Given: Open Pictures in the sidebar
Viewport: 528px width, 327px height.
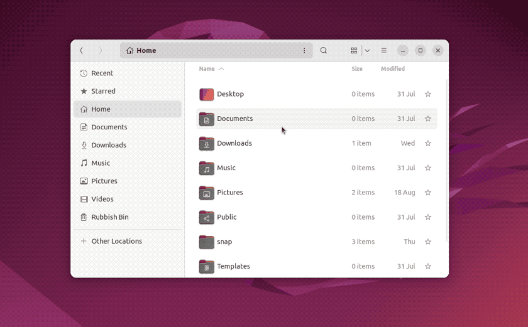Looking at the screenshot, I should tap(127, 181).
